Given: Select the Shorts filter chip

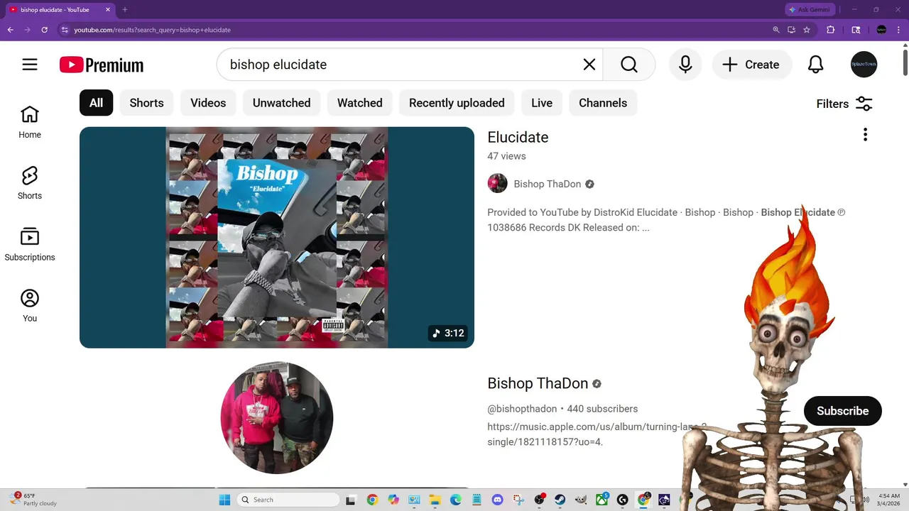Looking at the screenshot, I should point(146,103).
